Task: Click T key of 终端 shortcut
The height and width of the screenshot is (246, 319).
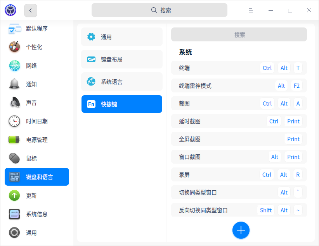Action: (x=298, y=68)
